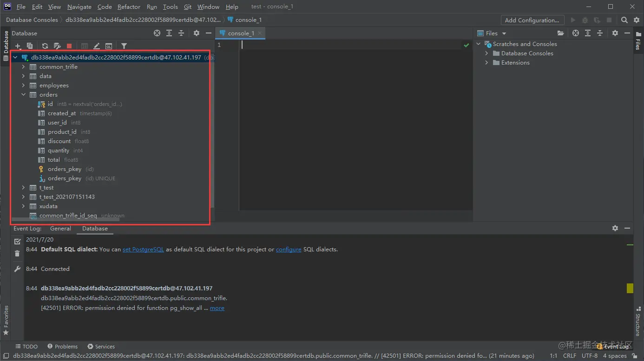Viewport: 644px width, 361px height.
Task: Click the Filter funnel icon in the Database toolbar
Action: [x=124, y=46]
